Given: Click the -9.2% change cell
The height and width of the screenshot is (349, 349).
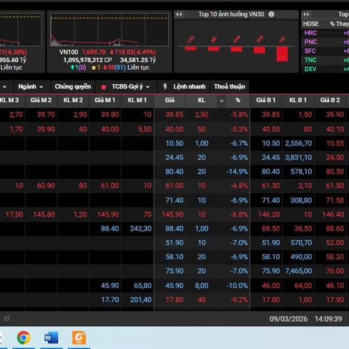Looking at the screenshot, I should click(x=239, y=300).
